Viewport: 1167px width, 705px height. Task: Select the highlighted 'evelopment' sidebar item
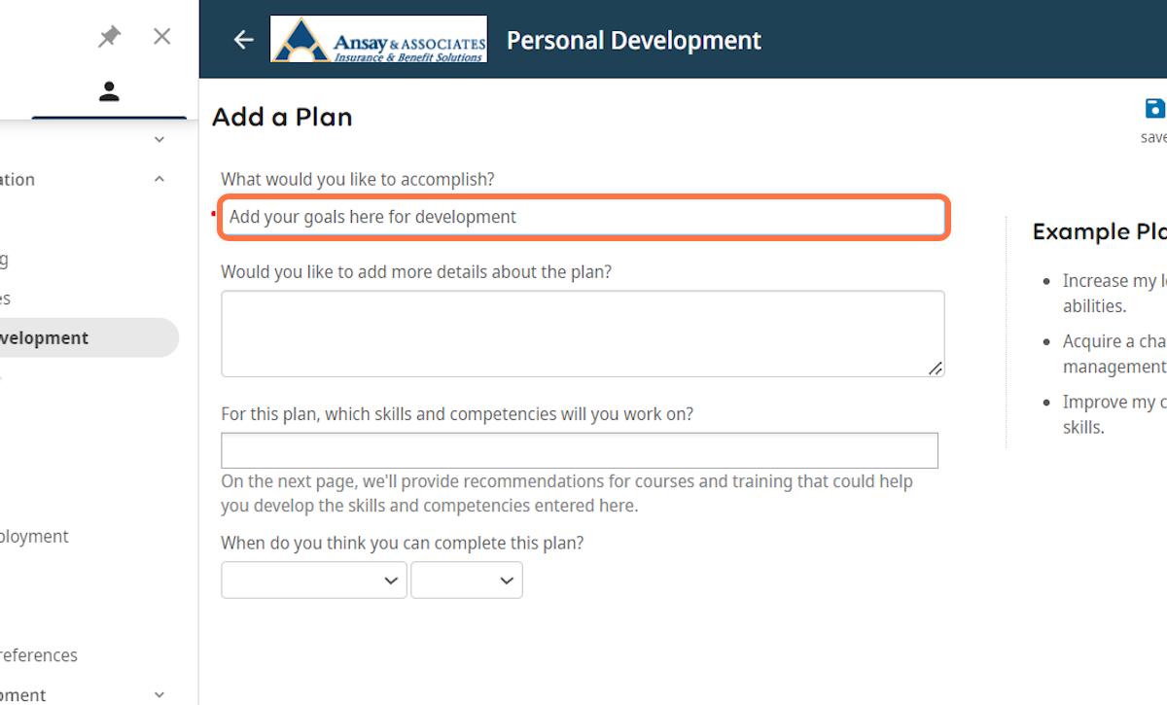point(58,338)
